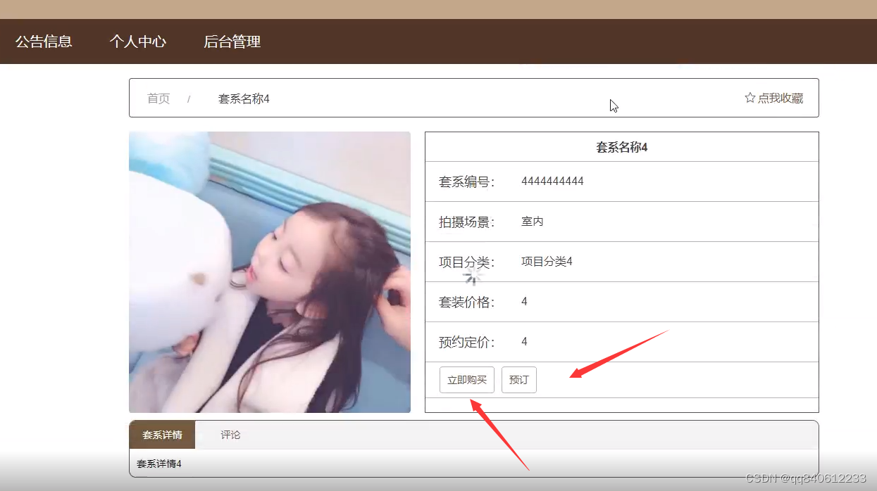Click the 预订 button
The image size is (877, 491).
click(x=519, y=380)
